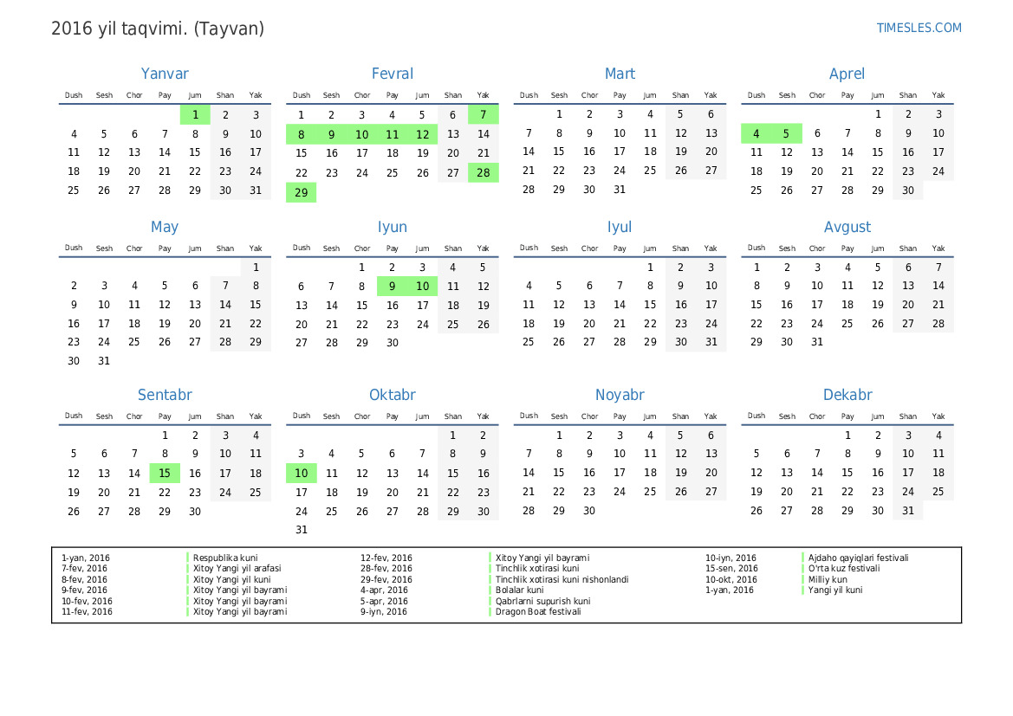Click day 31 in Avgust calendar
The width and height of the screenshot is (1013, 716).
(817, 342)
